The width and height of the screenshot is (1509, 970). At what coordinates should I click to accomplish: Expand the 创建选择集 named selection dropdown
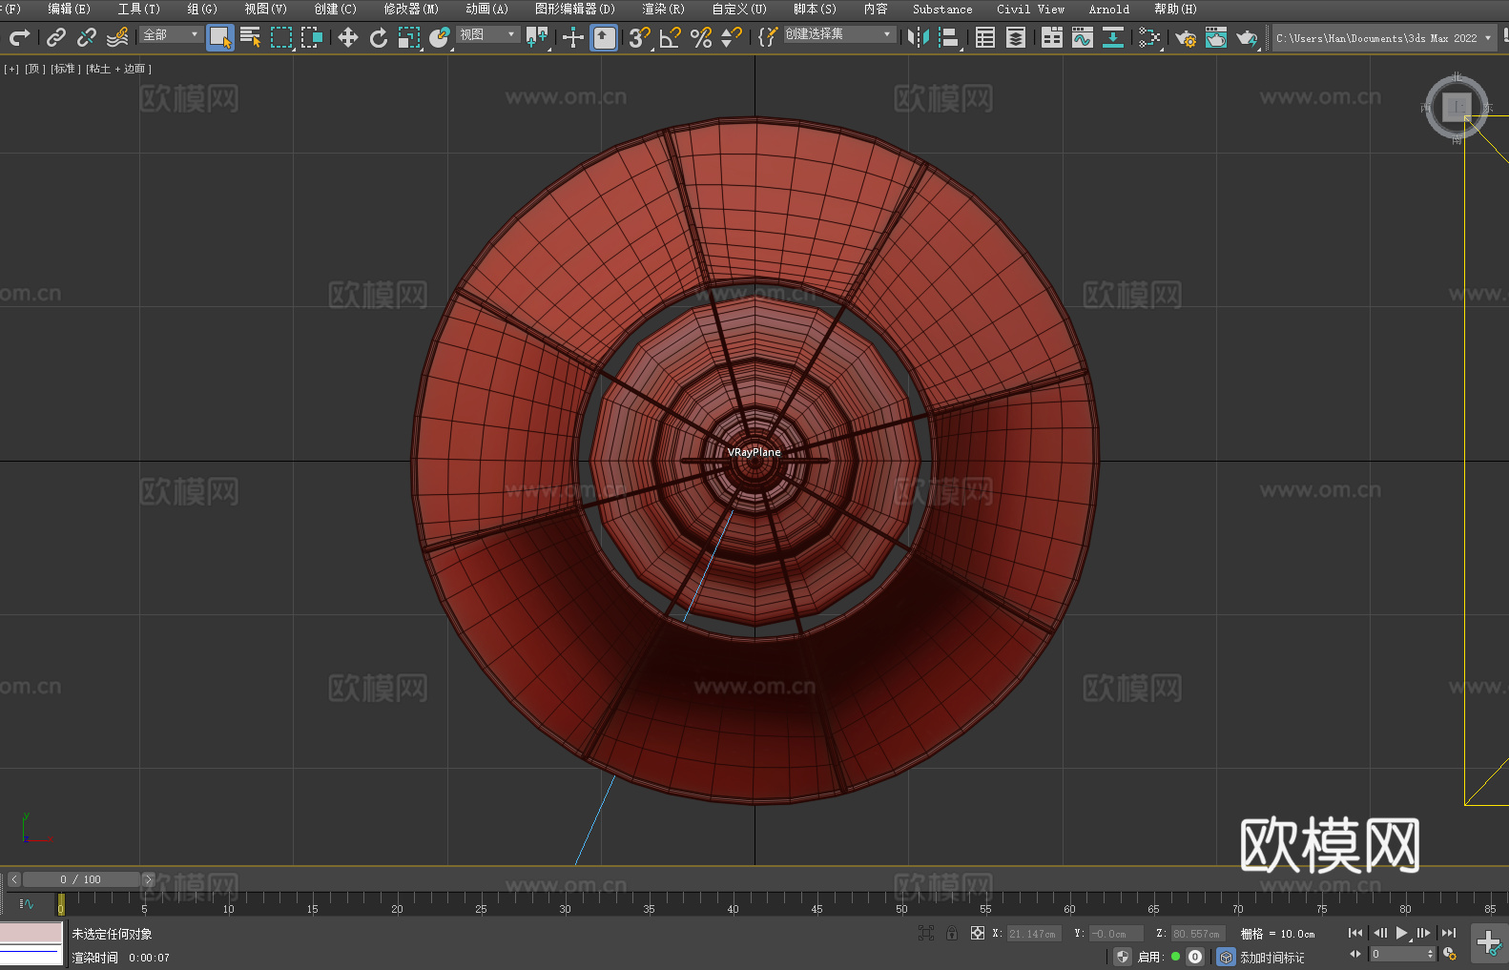pos(838,34)
